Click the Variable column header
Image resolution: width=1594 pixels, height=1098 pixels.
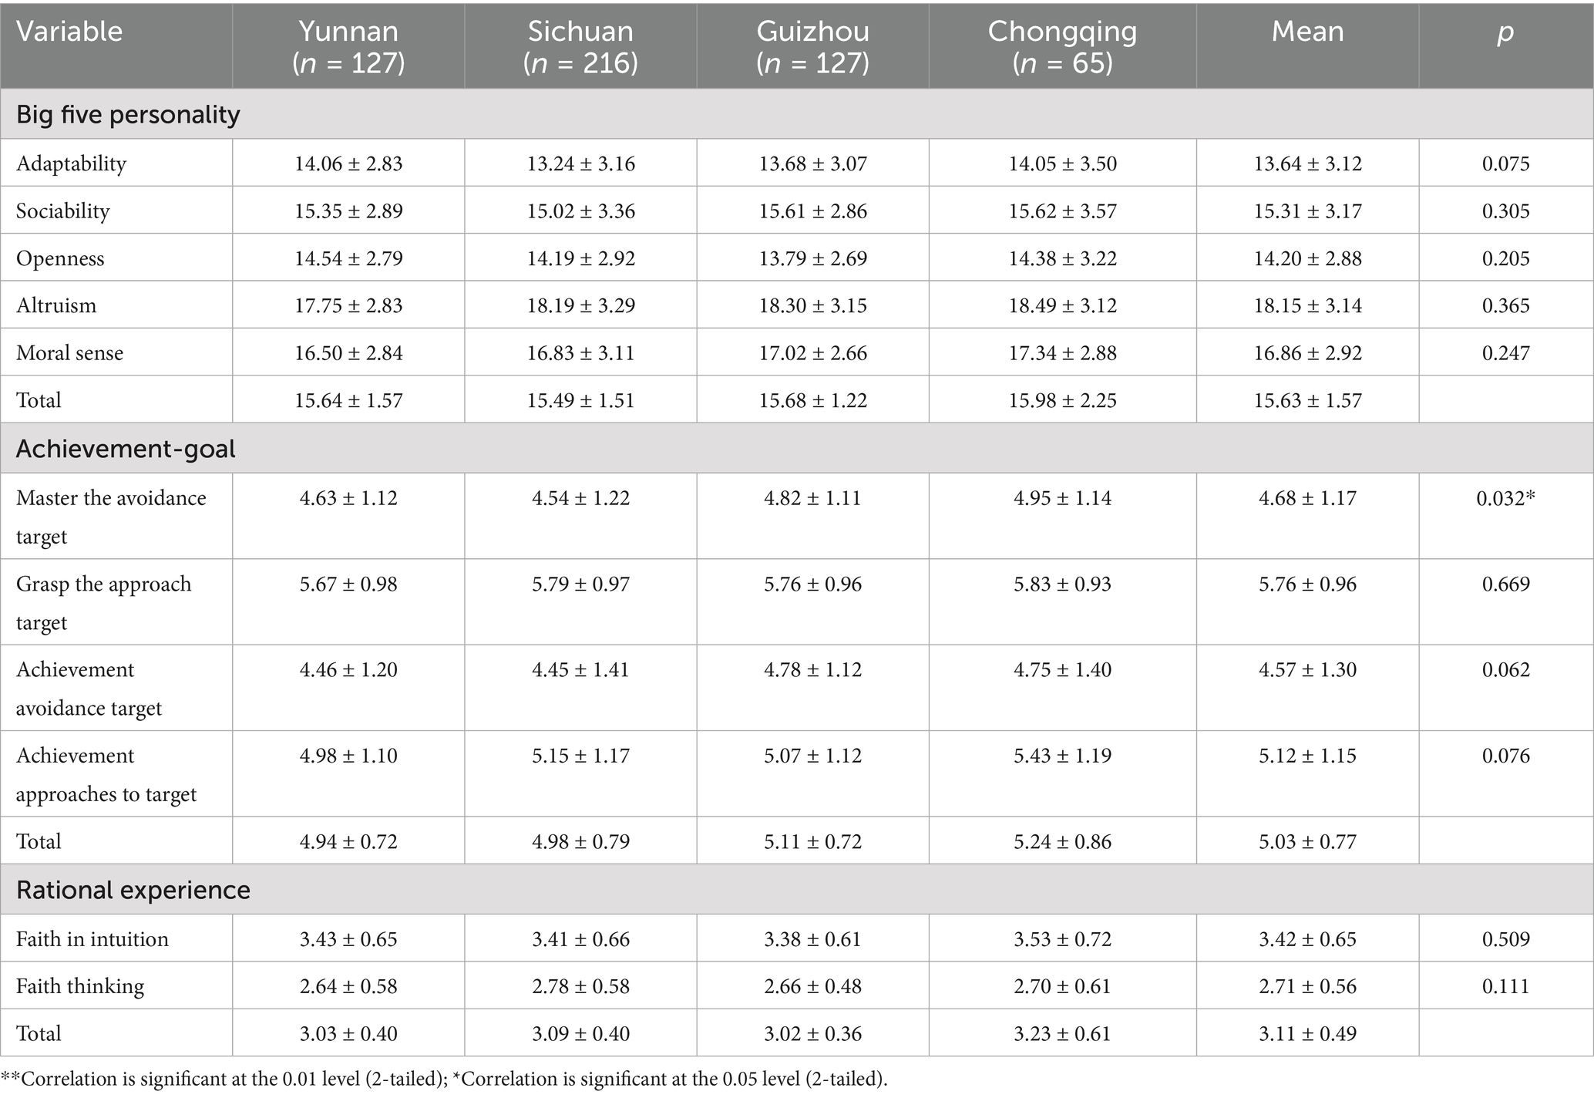pyautogui.click(x=69, y=32)
